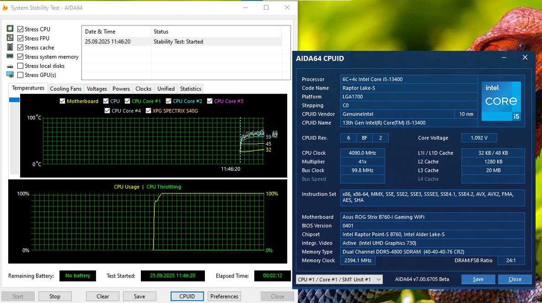
Task: Select the Temperatures tab
Action: tap(28, 88)
